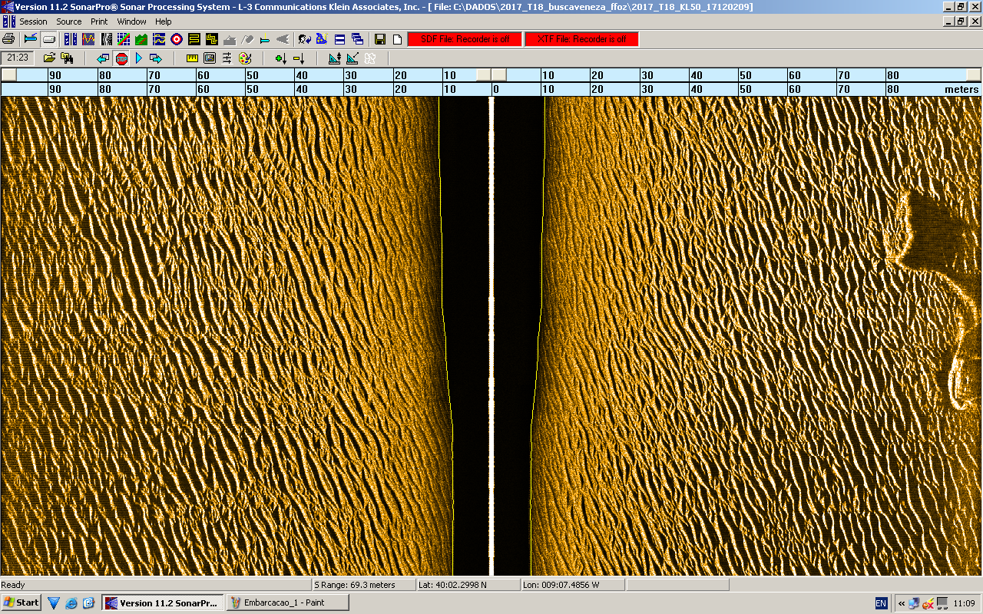Click the floppy disk save icon
The image size is (983, 614).
click(x=380, y=39)
